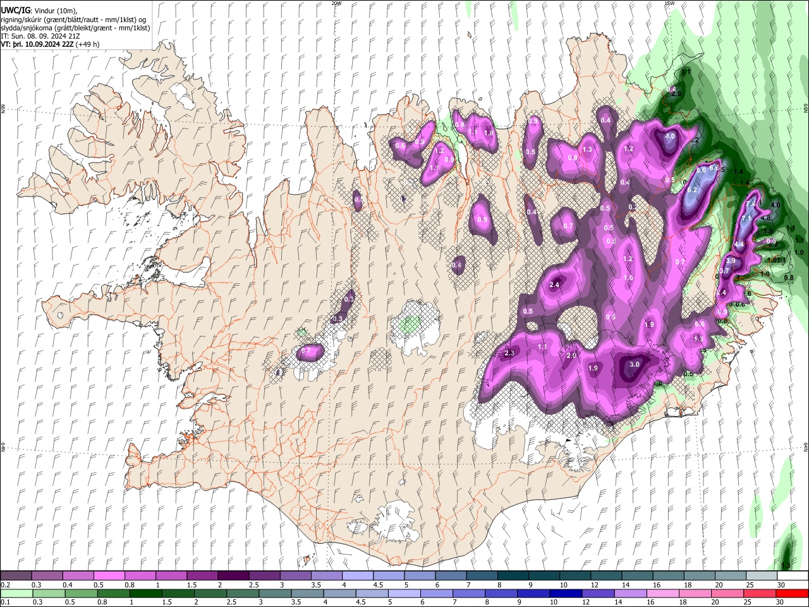Pick the snow legend swatch for 1–1.5
Screen dimensions: 809x607
(171, 575)
